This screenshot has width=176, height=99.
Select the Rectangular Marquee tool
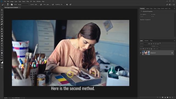2,12
